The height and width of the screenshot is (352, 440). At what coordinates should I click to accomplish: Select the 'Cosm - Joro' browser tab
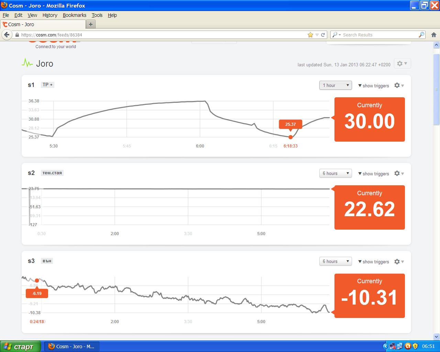[x=43, y=24]
